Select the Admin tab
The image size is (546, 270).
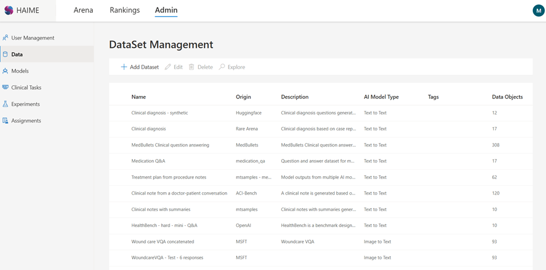(166, 10)
